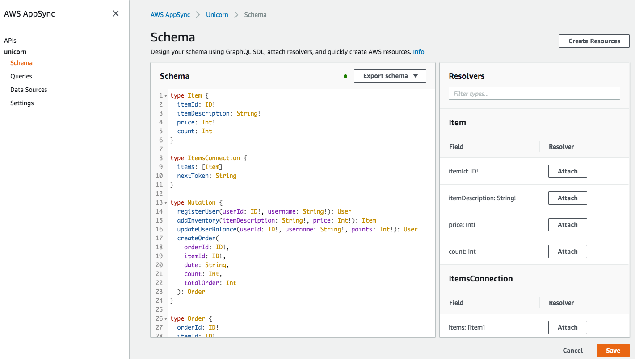This screenshot has height=359, width=635.
Task: Collapse the type Order fold arrow
Action: point(166,319)
